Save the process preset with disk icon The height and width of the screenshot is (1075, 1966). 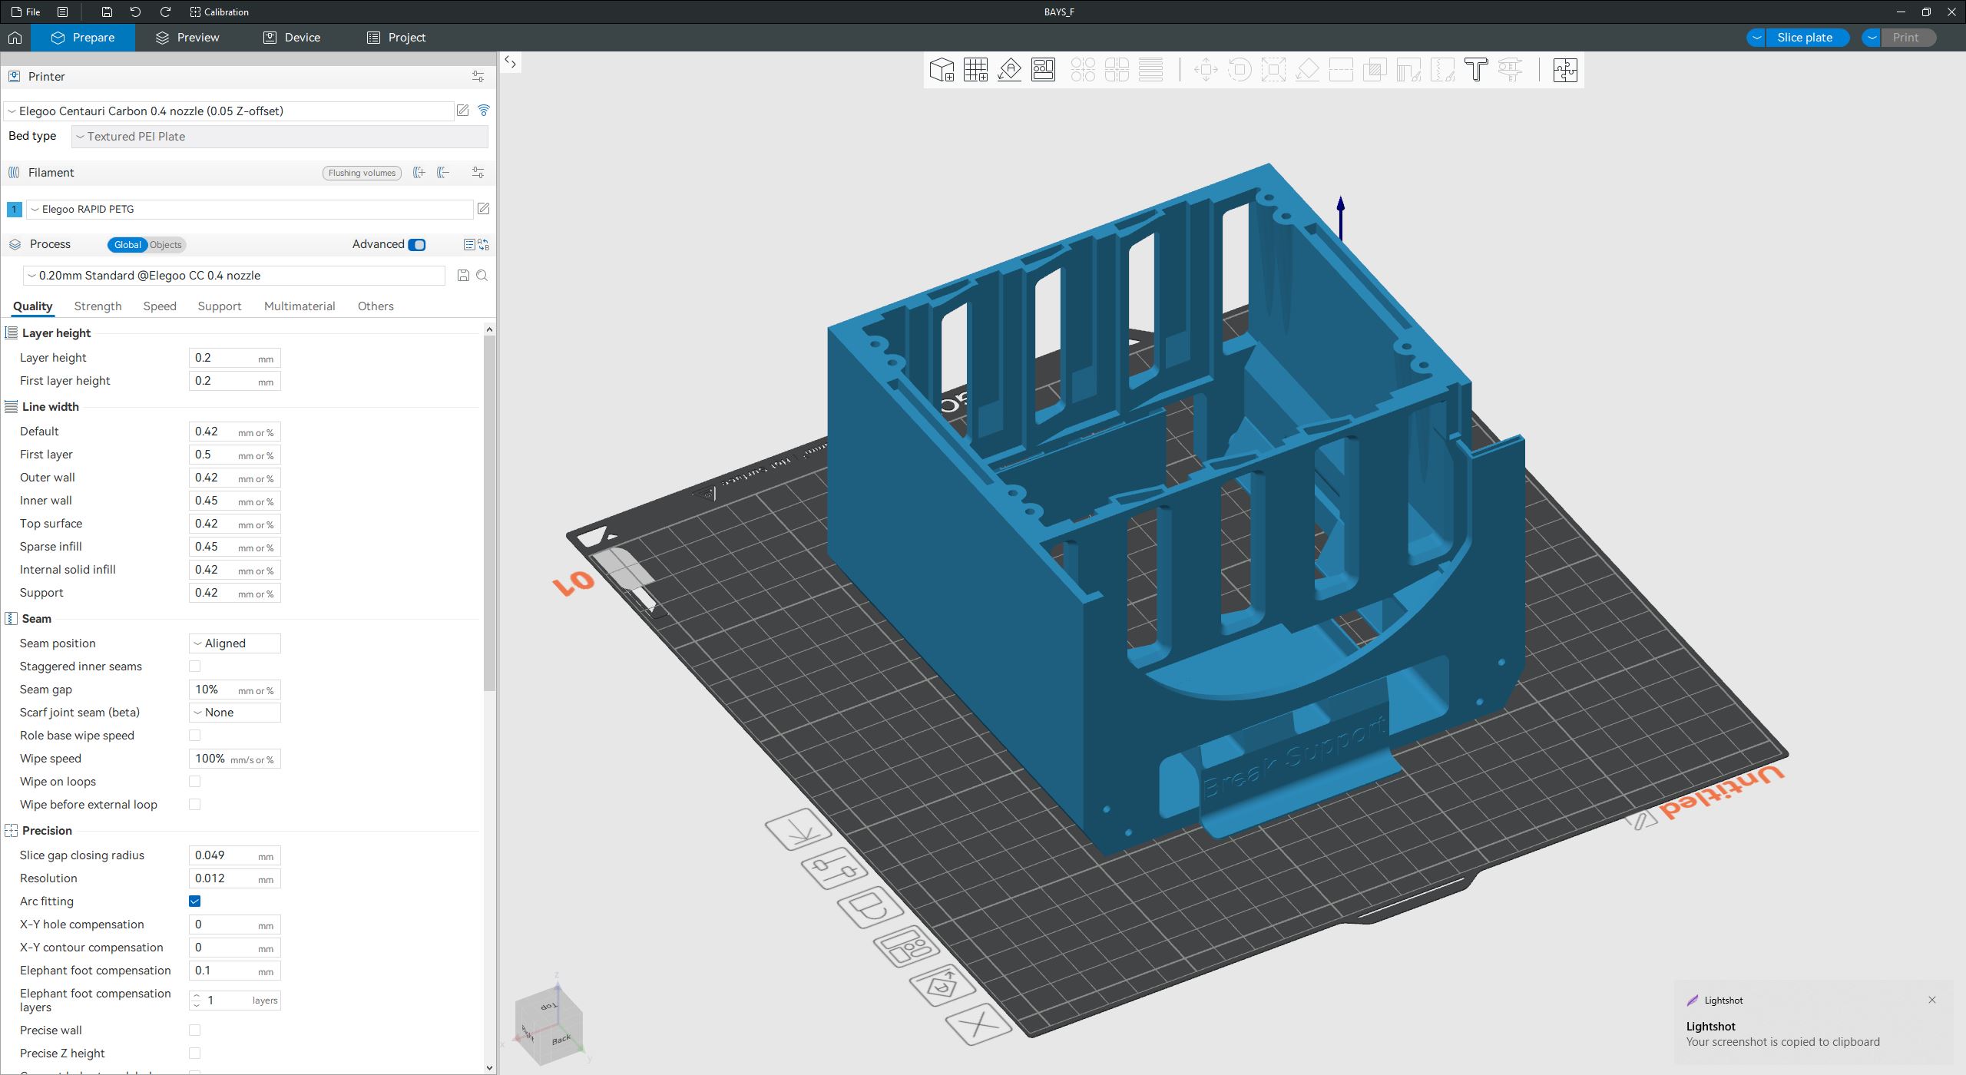(463, 276)
